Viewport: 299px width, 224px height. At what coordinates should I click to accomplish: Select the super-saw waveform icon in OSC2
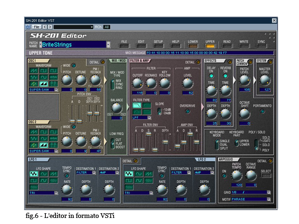click(x=43, y=145)
